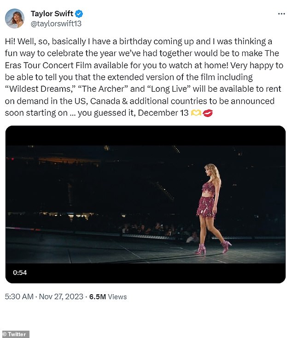
Task: Click the heart hands emoji
Action: [196, 113]
